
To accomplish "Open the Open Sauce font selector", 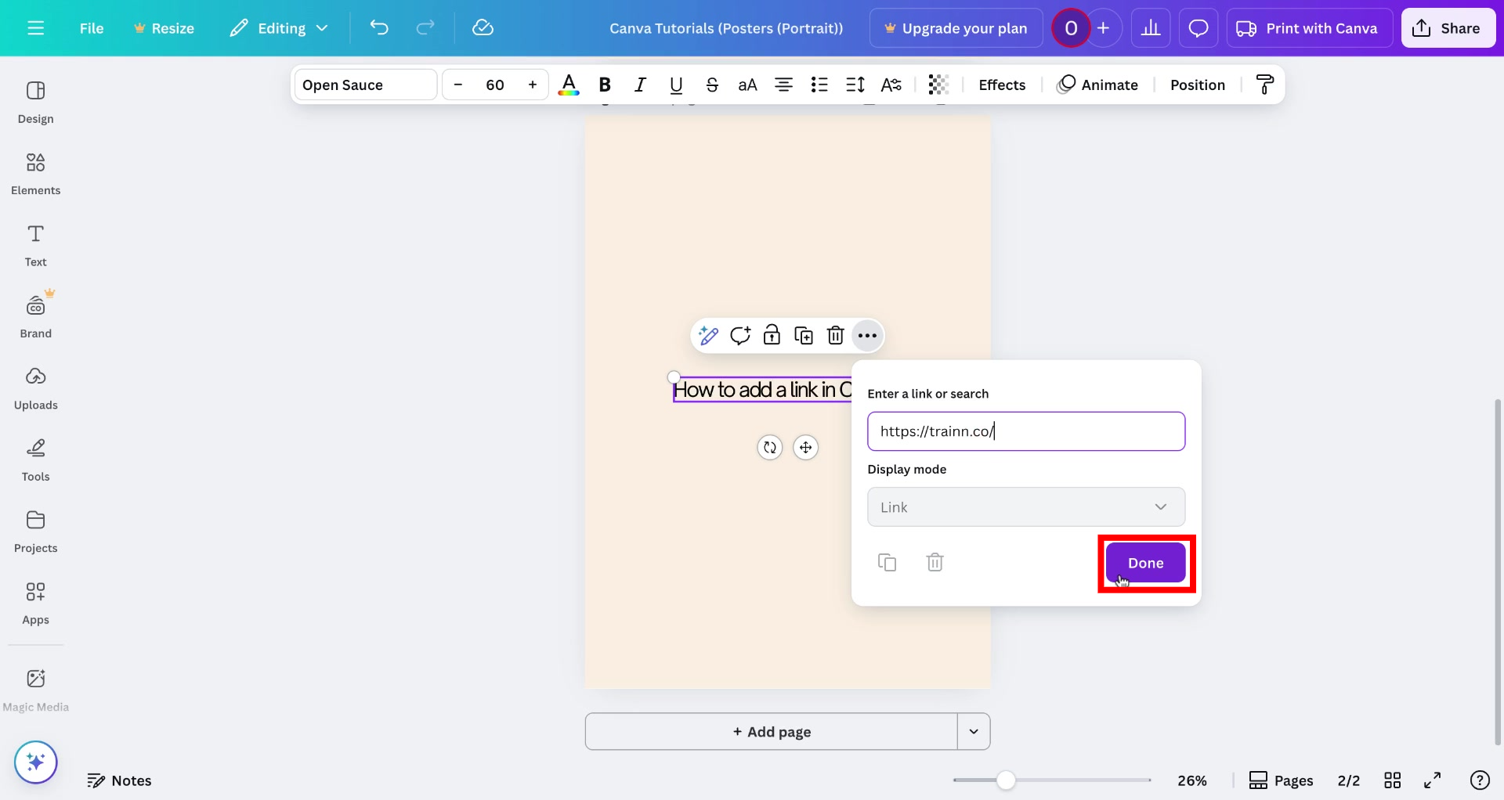I will 364,85.
